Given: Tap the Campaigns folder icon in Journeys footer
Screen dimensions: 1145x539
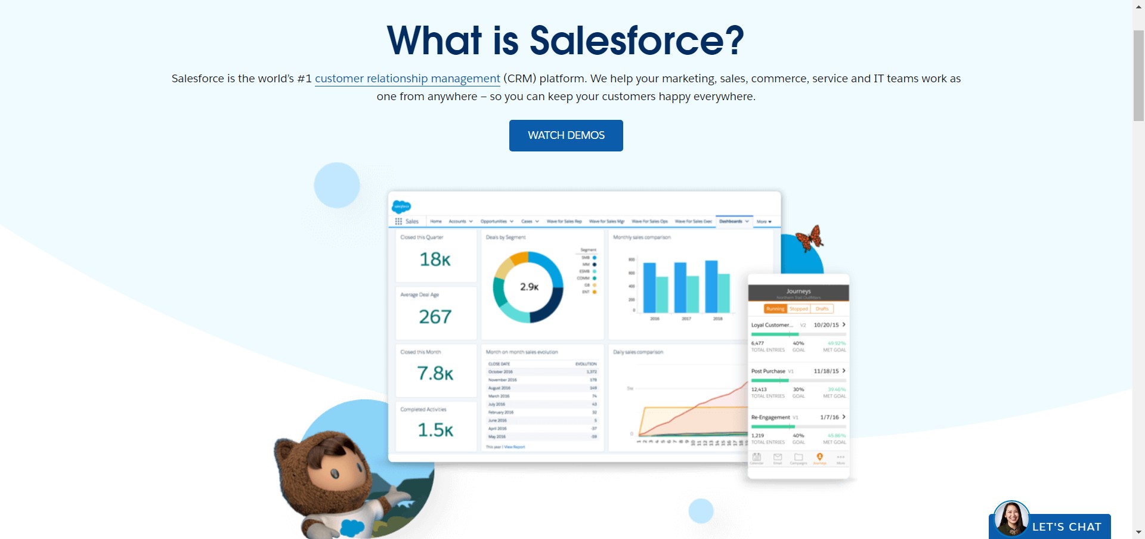Looking at the screenshot, I should (799, 457).
